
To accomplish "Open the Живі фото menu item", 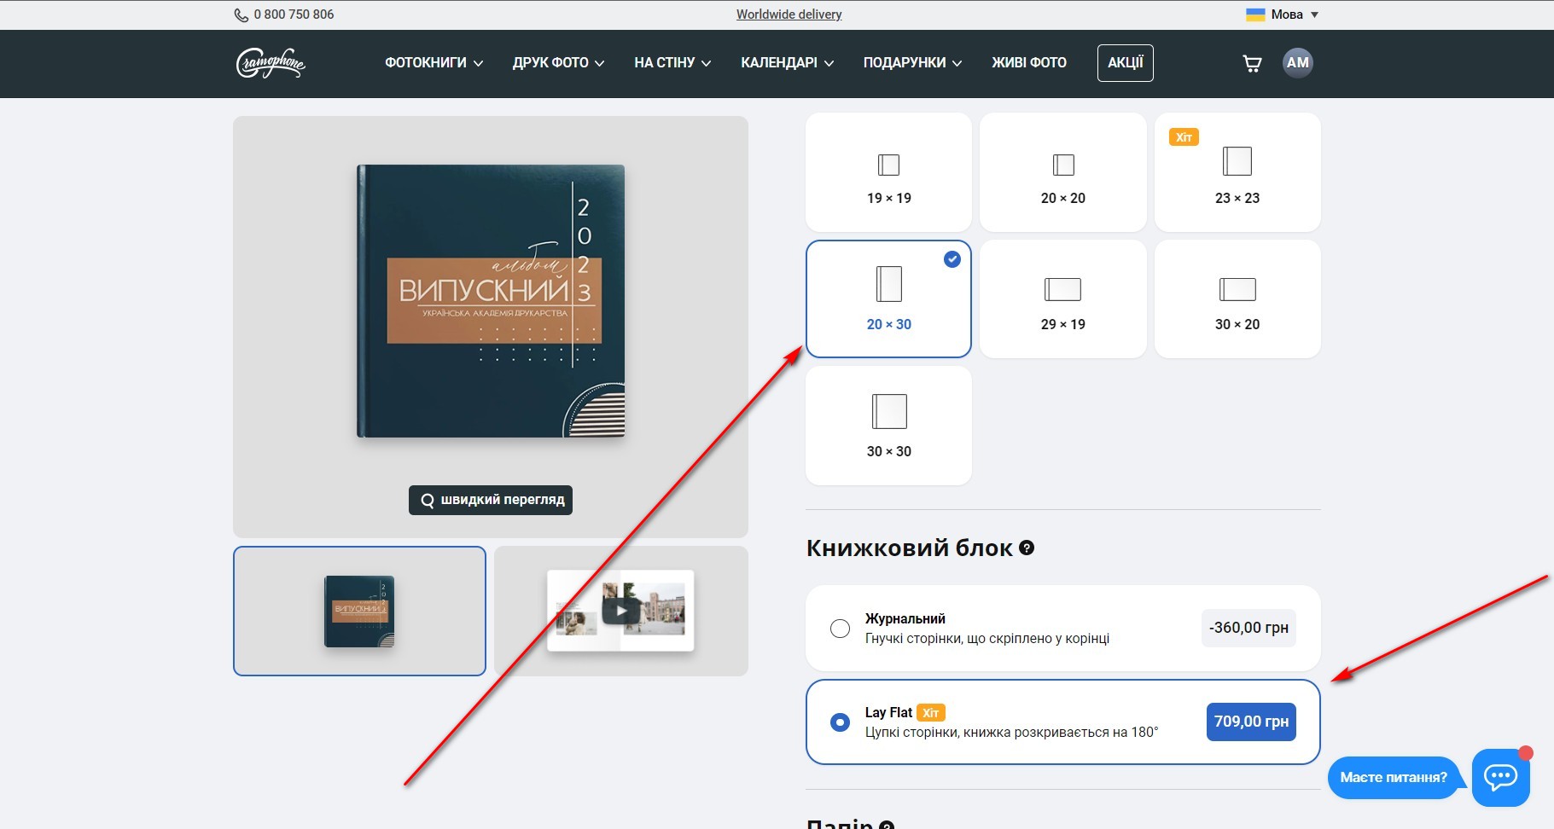I will click(1028, 63).
